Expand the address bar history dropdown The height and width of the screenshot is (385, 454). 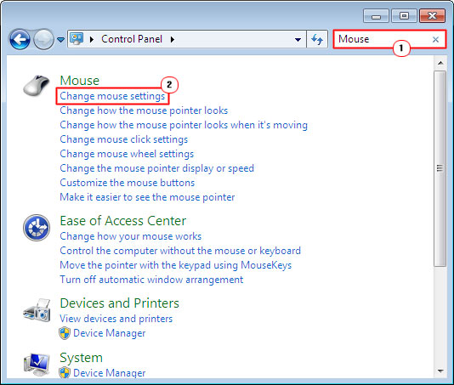[298, 39]
